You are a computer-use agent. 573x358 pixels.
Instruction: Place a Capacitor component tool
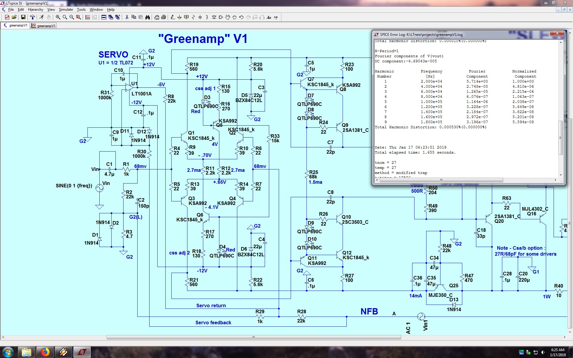click(x=200, y=17)
